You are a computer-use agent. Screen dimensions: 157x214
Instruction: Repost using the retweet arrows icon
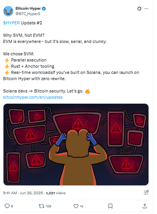click(x=41, y=206)
